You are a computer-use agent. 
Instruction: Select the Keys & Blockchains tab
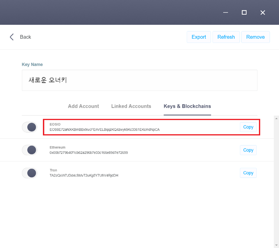pos(187,106)
